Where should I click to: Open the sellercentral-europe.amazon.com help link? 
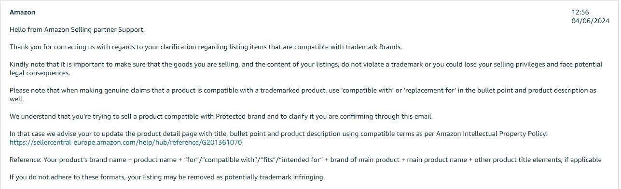[126, 143]
